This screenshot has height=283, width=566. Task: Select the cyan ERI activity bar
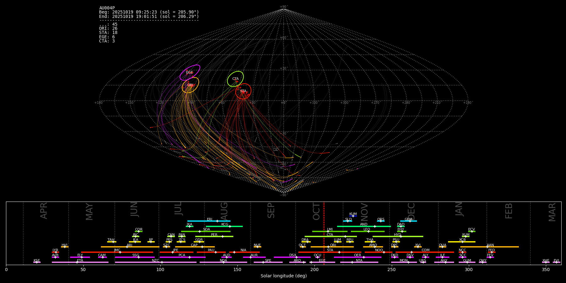[x=209, y=221]
